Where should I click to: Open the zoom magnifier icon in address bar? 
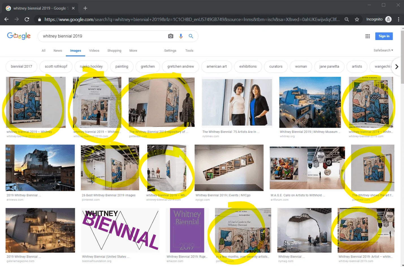[x=347, y=19]
